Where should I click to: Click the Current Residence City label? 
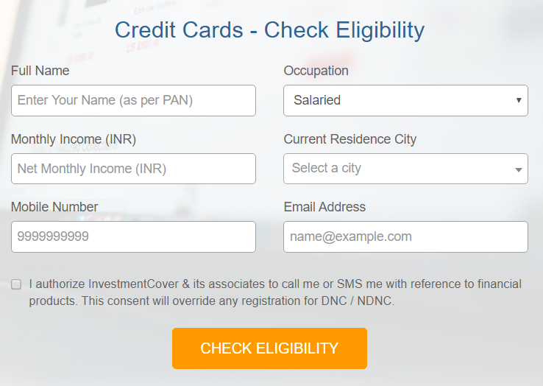click(x=349, y=139)
